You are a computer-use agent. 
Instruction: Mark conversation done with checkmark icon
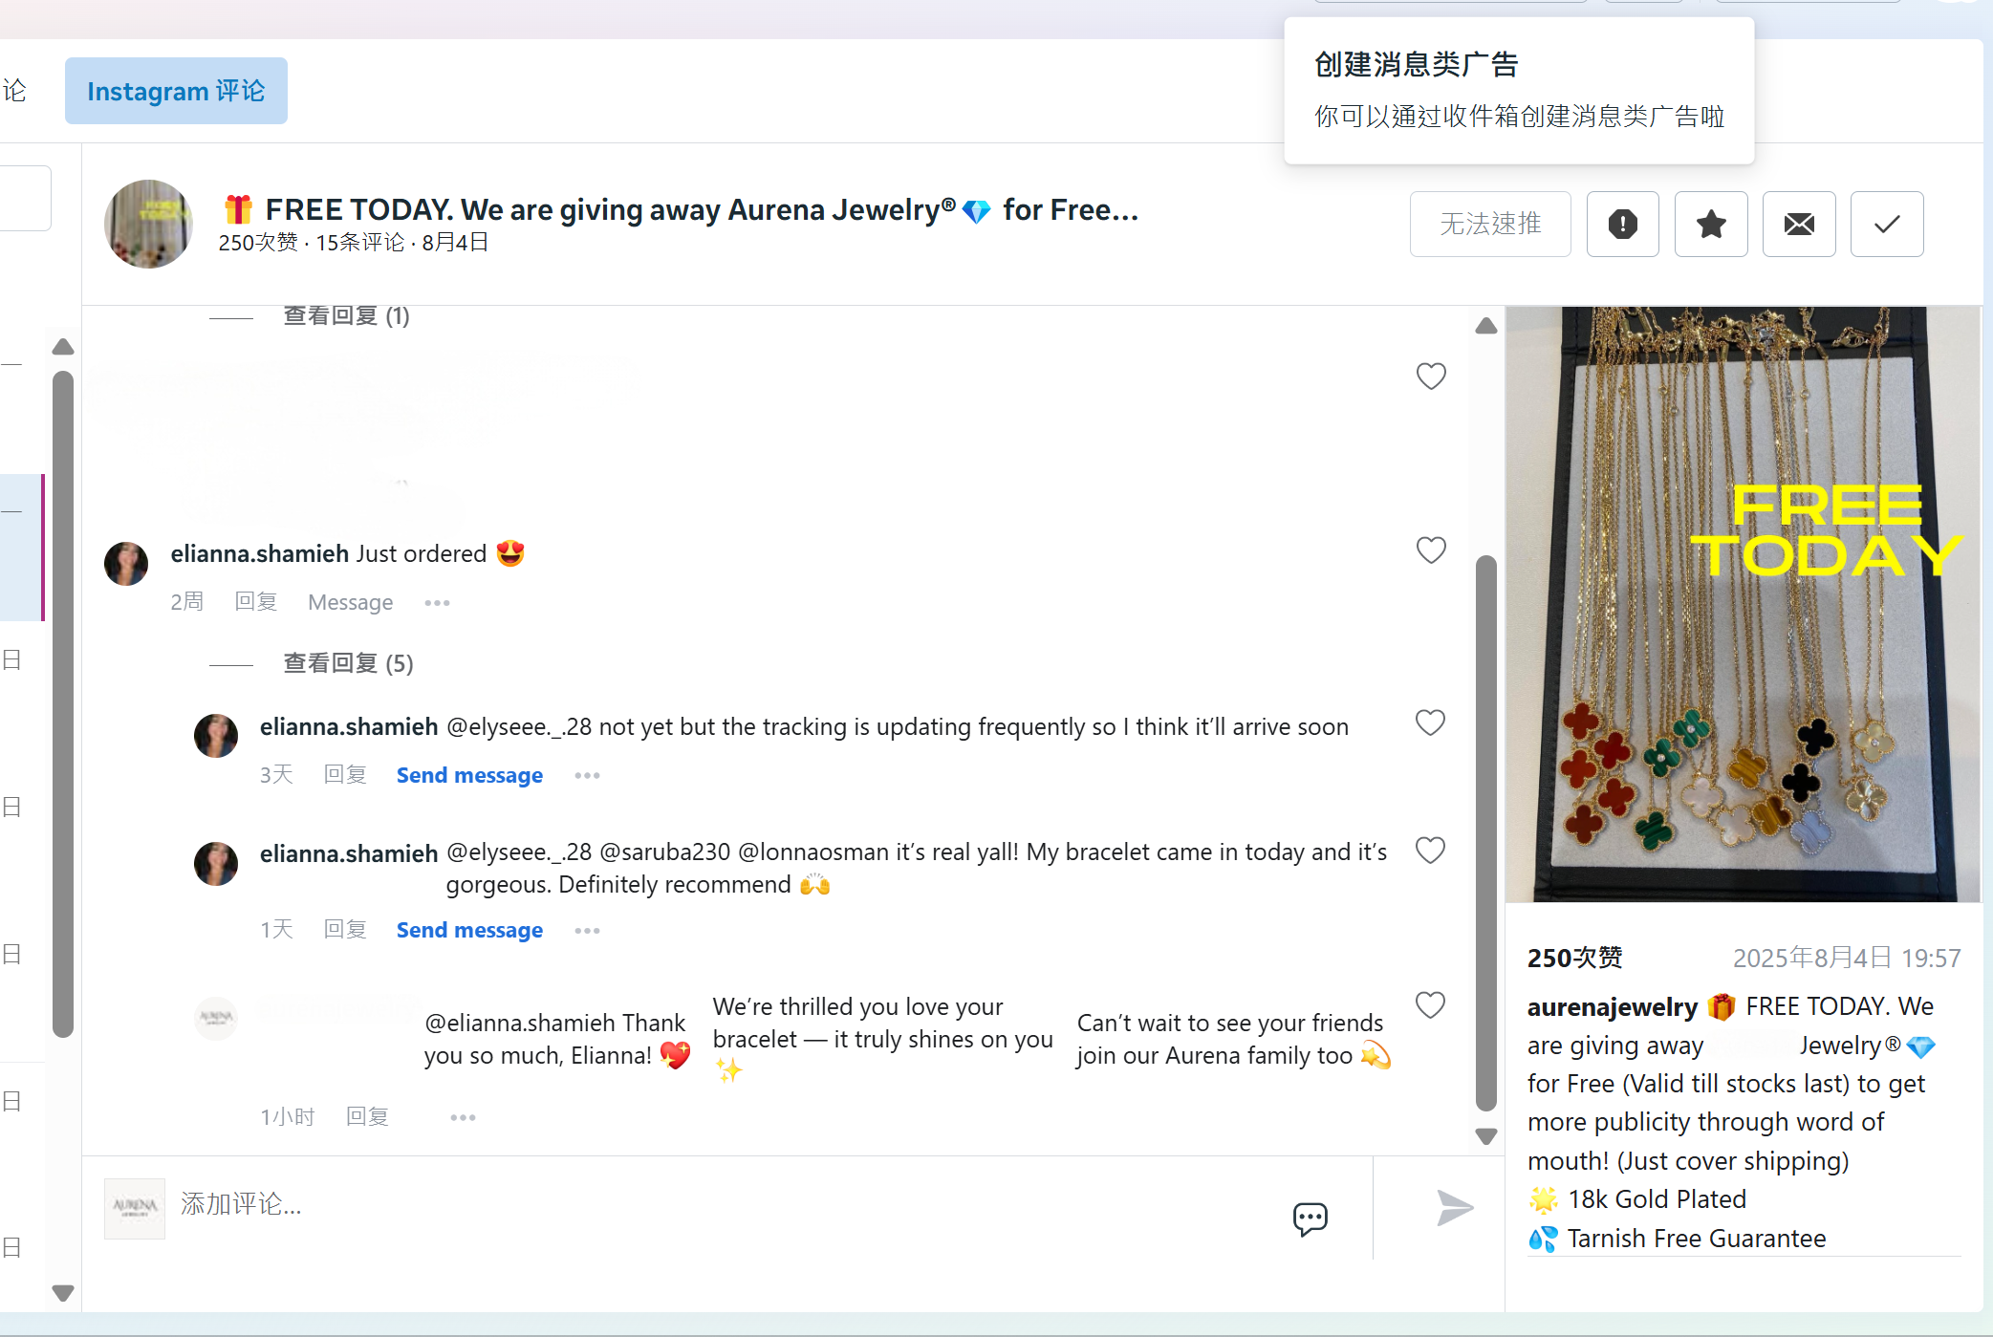click(1887, 224)
